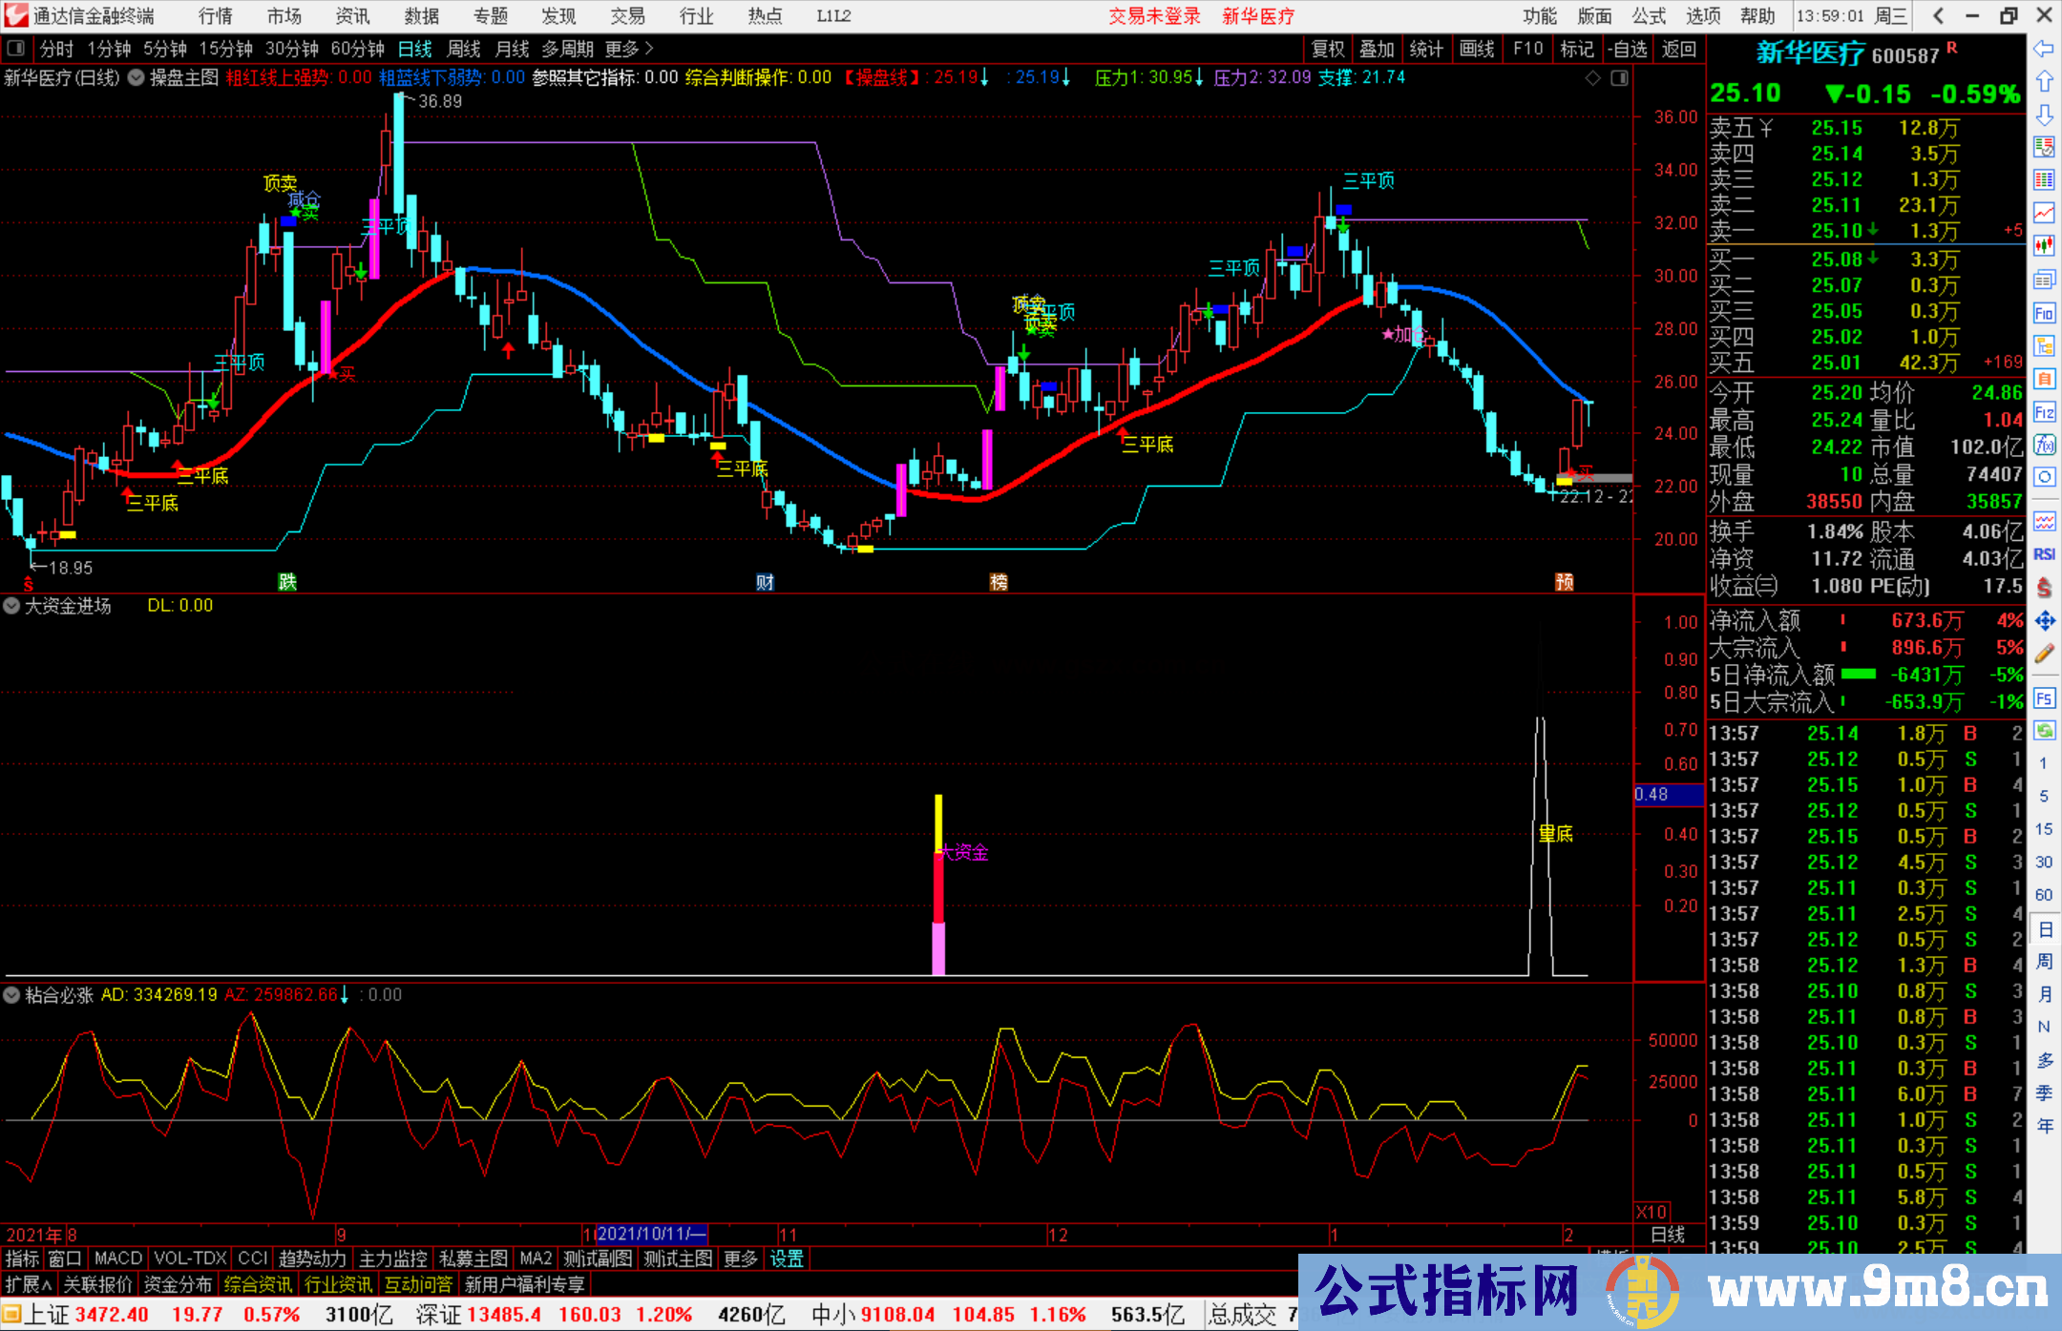
Task: Click the candlestick chart icon in sidebar
Action: click(2044, 246)
